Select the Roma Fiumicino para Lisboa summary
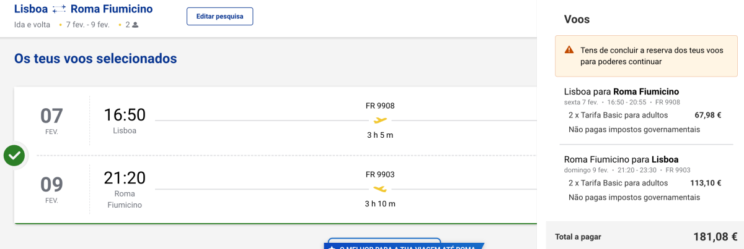Screen dimensions: 744x249 622,159
